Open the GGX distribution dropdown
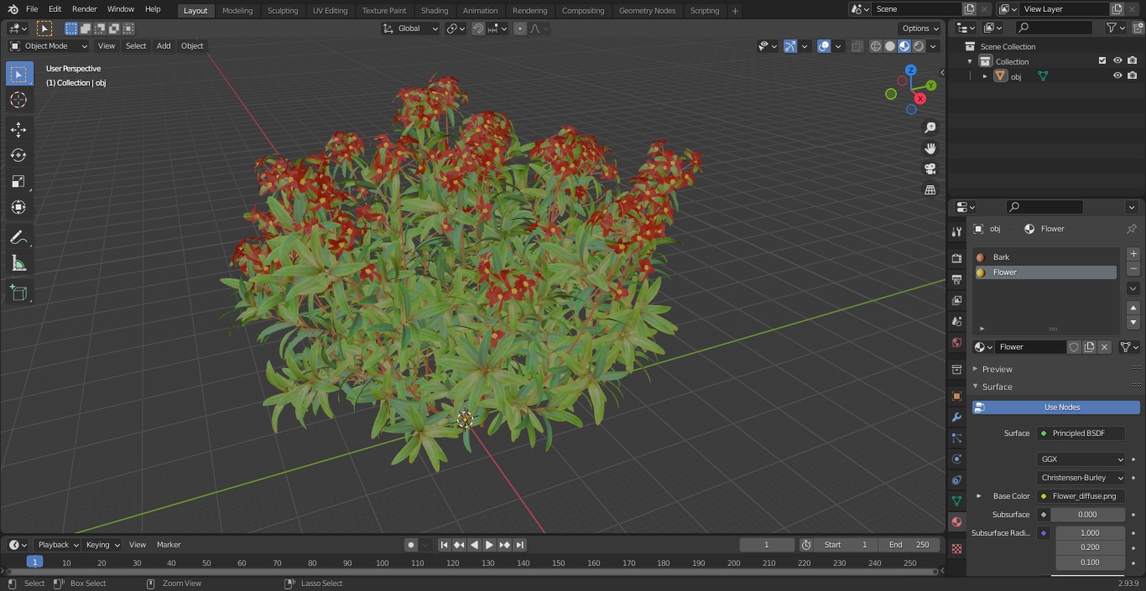Screen dimensions: 1146x591 [1081, 459]
